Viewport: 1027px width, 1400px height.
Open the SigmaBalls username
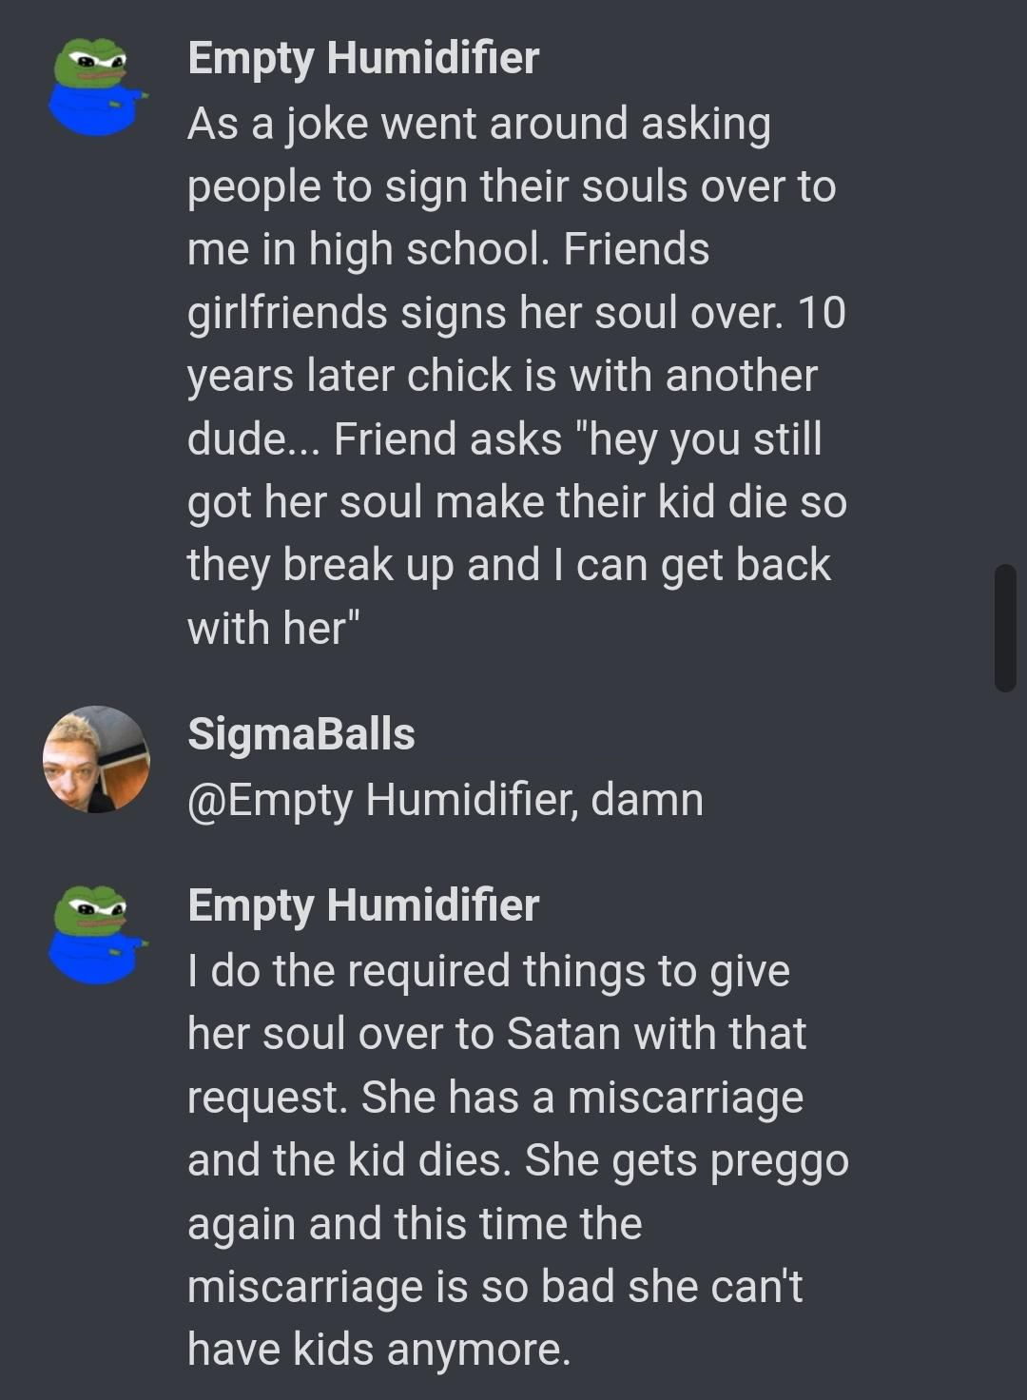click(301, 734)
